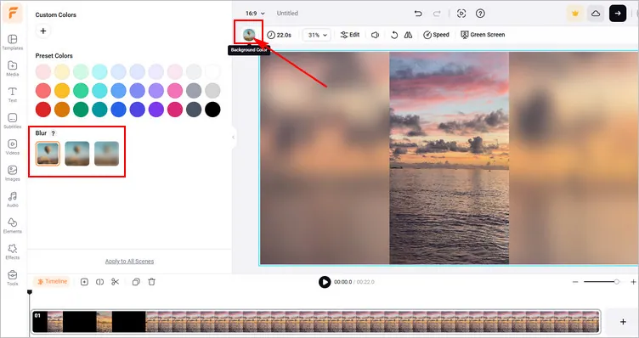639x338 pixels.
Task: Open the Green Screen option
Action: point(483,35)
